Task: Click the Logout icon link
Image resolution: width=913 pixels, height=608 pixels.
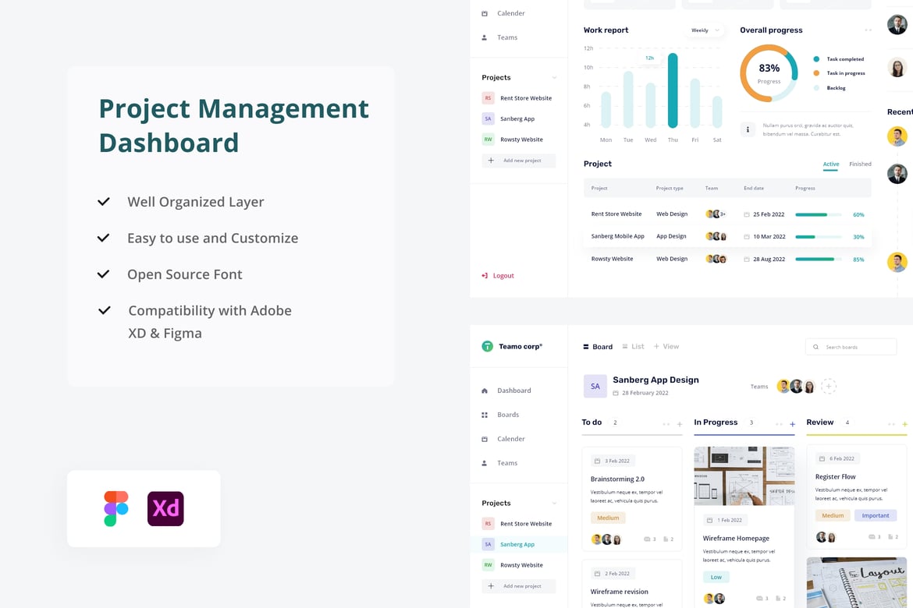Action: pos(485,276)
